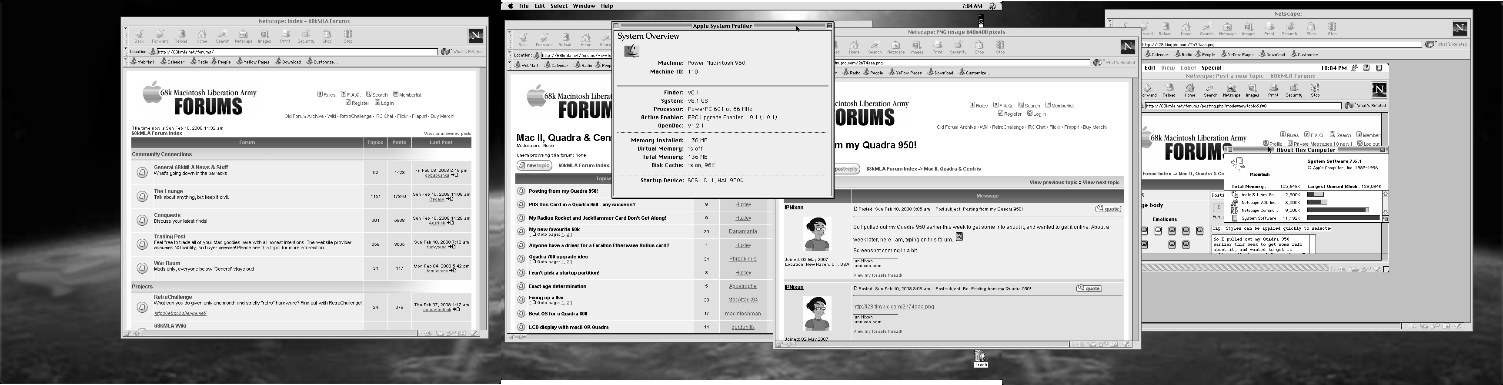Click View next topic in PNG image window
The height and width of the screenshot is (385, 1503).
1102,183
